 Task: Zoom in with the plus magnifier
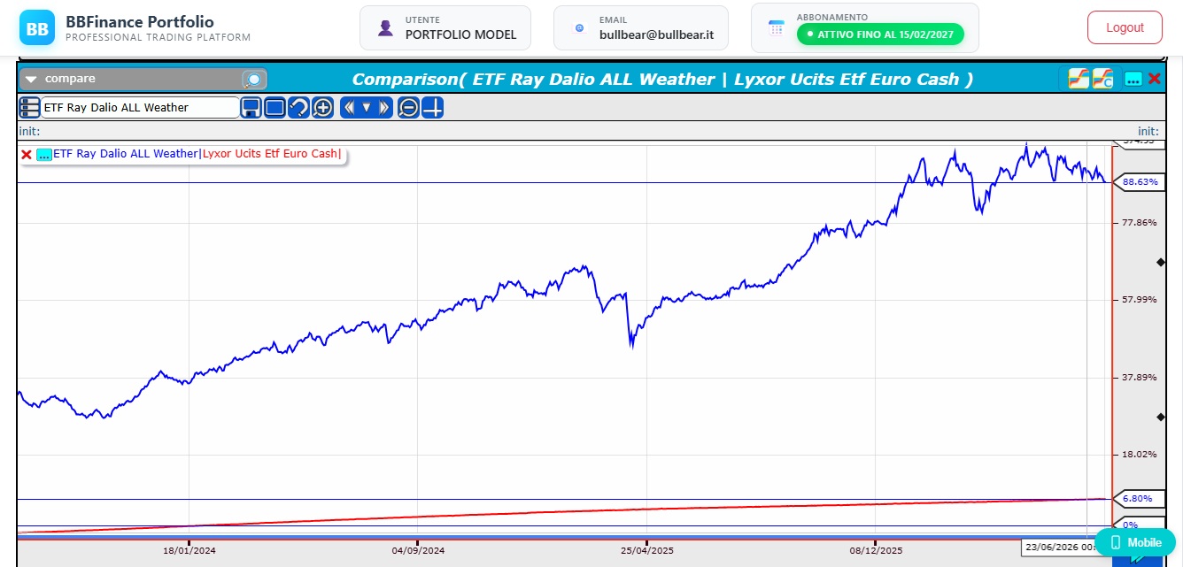(322, 108)
